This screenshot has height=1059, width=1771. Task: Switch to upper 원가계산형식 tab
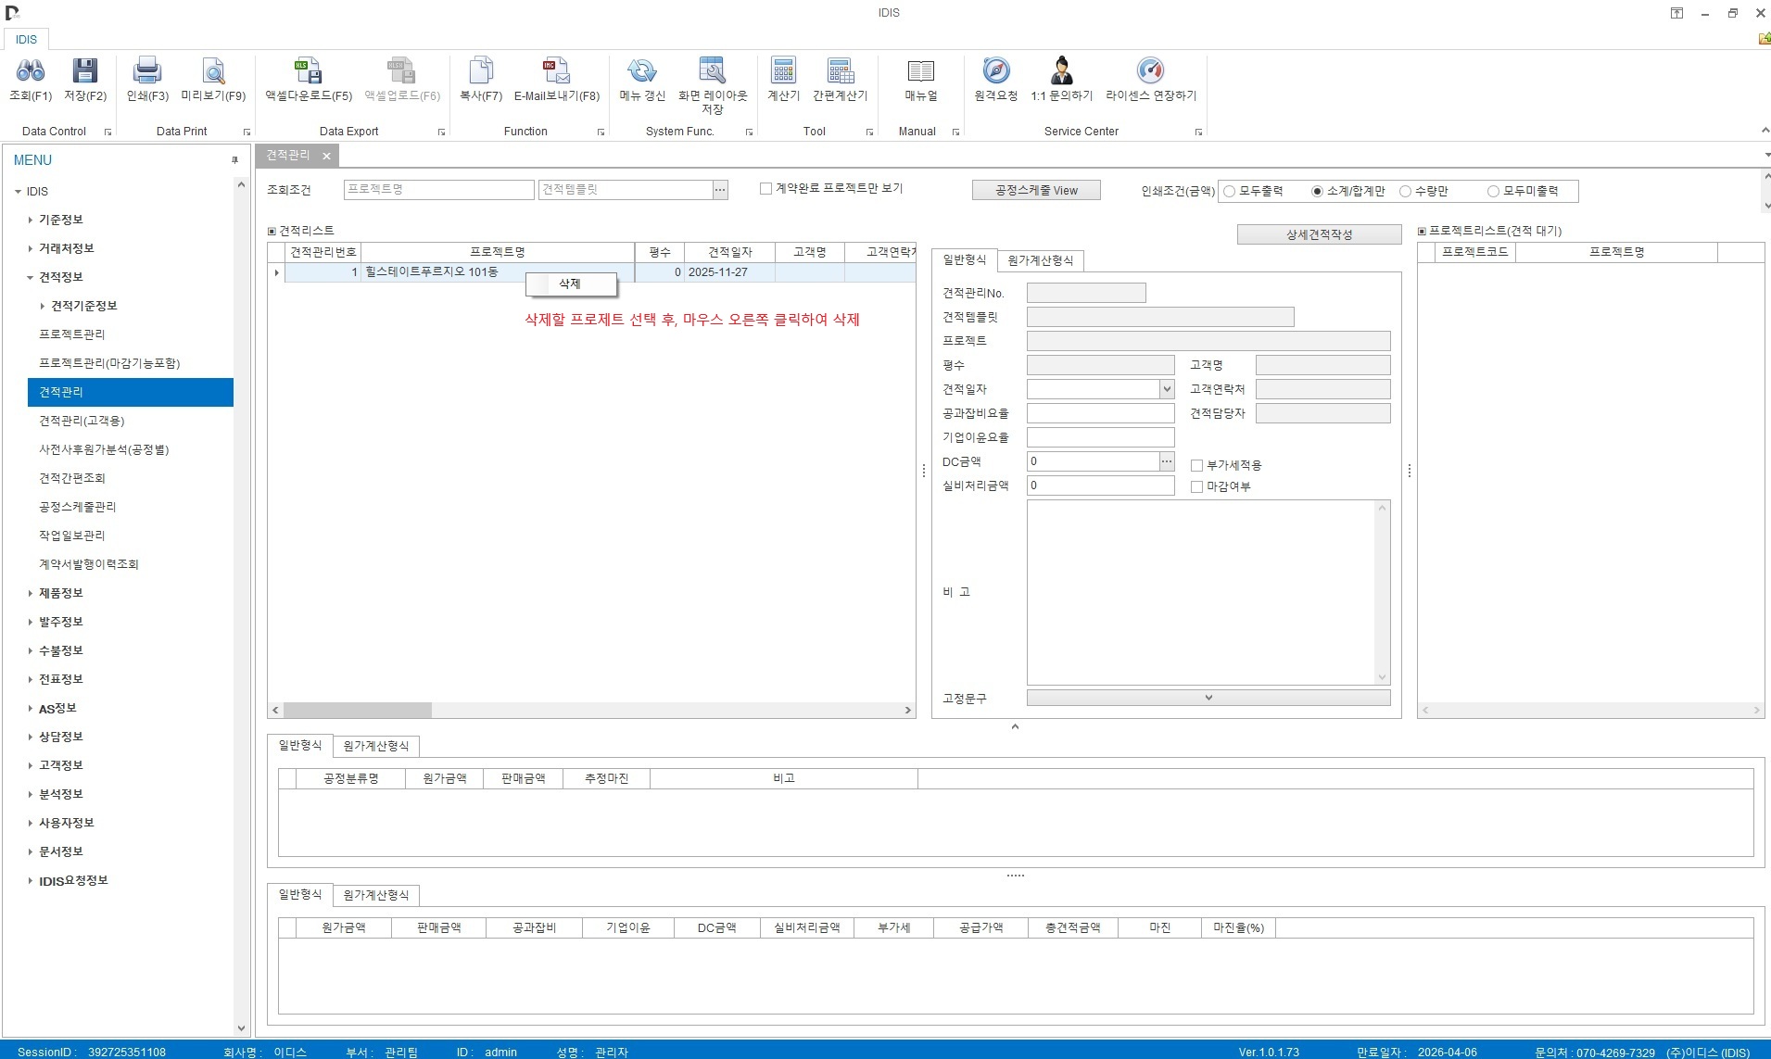click(x=1040, y=261)
